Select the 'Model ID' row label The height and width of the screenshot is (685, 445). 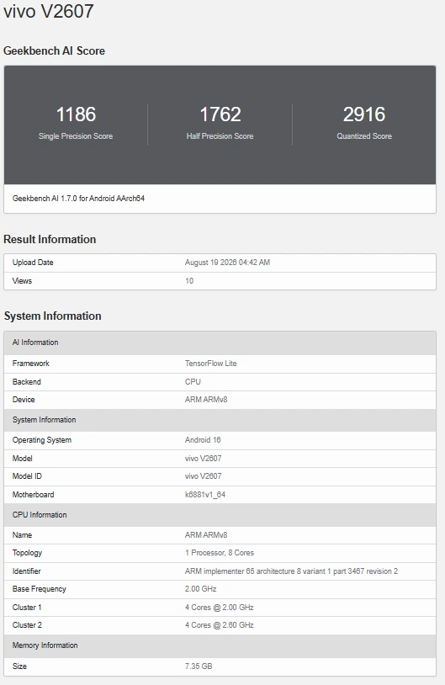(27, 476)
